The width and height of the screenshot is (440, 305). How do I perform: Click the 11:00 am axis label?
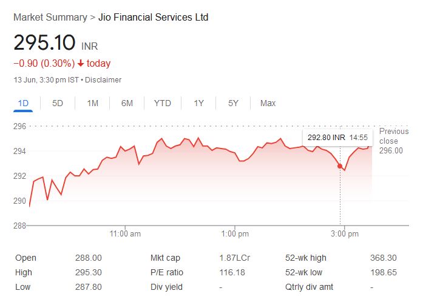126,233
